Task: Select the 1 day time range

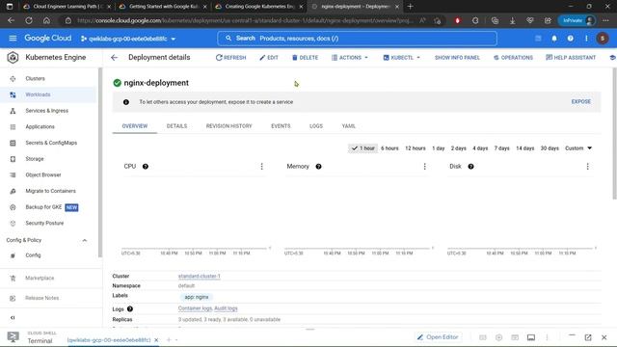Action: (439, 148)
